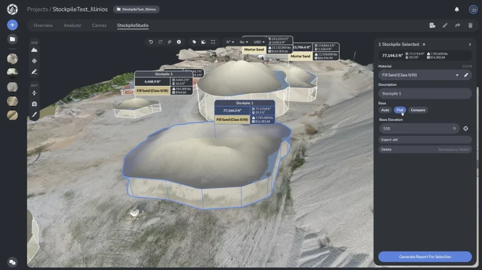Switch to the Canvas tab
This screenshot has width=482, height=270.
(99, 26)
